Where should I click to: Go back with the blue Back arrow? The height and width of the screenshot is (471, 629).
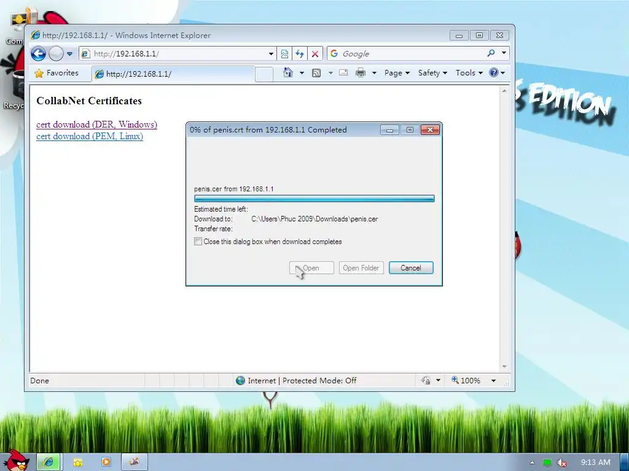[x=39, y=54]
